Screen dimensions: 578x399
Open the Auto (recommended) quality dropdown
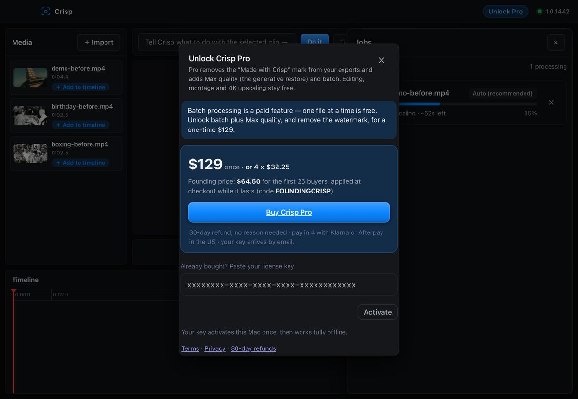coord(502,93)
